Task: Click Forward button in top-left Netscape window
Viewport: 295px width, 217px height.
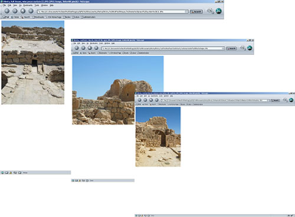Action: [15, 11]
